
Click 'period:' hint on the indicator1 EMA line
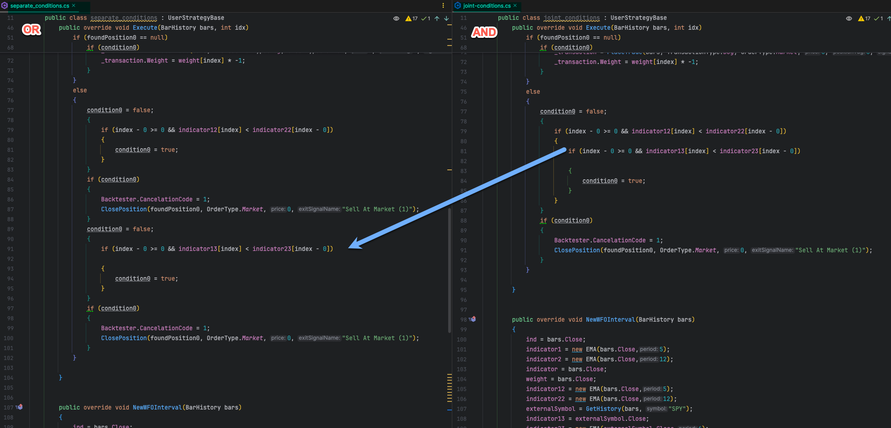coord(649,349)
